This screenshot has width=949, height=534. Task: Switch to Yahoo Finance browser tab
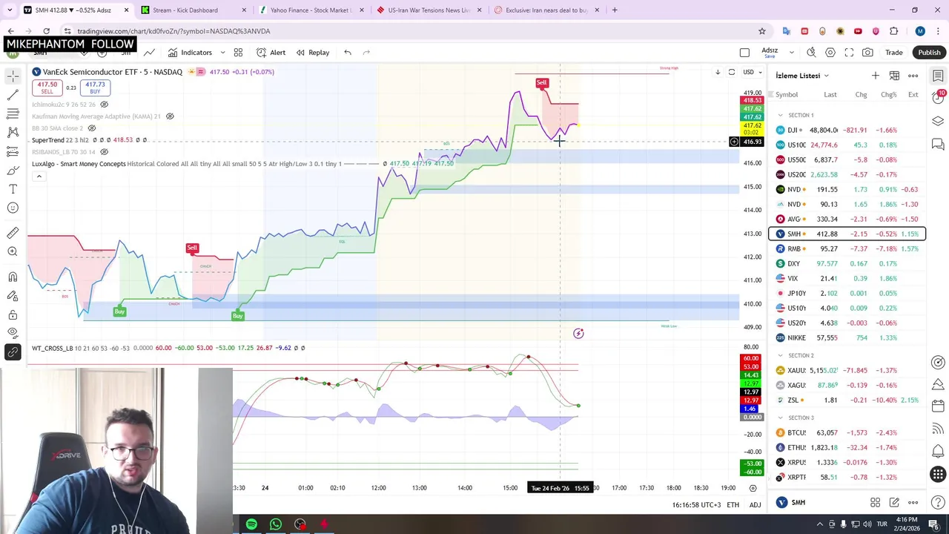coord(311,10)
